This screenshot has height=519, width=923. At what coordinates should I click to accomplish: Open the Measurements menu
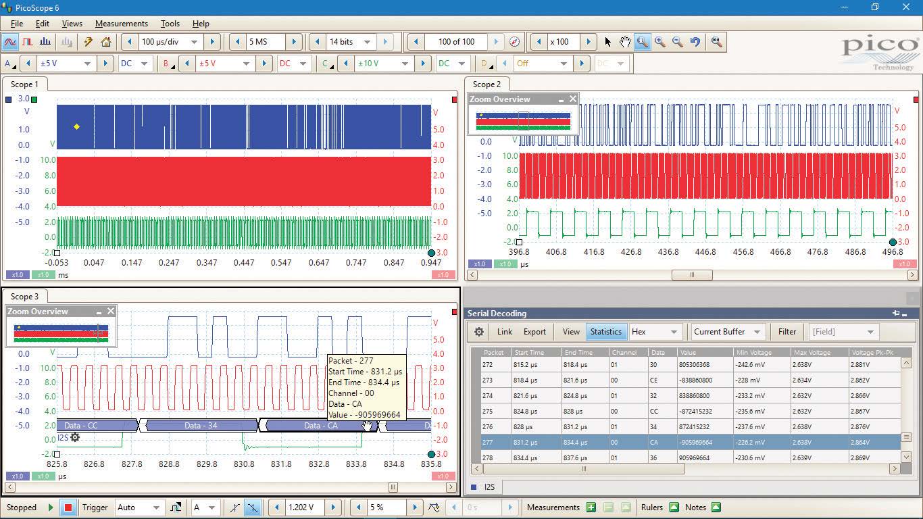coord(121,24)
